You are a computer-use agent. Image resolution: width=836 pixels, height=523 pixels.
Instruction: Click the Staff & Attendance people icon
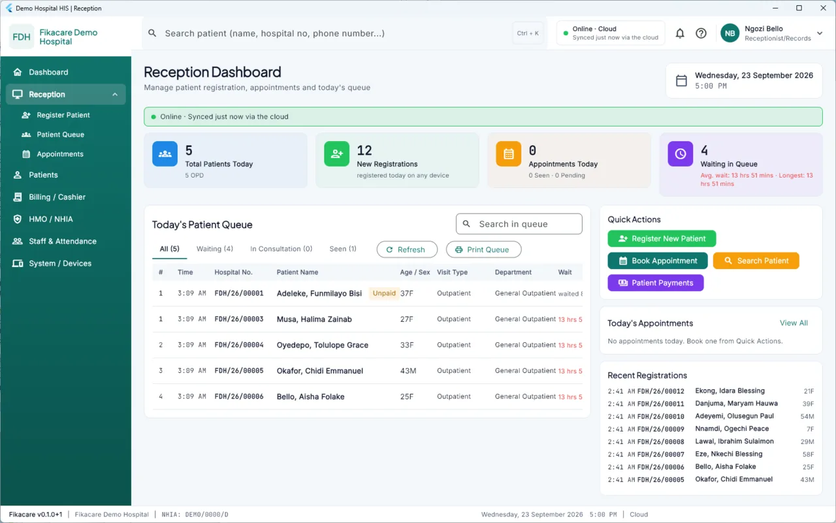coord(18,242)
